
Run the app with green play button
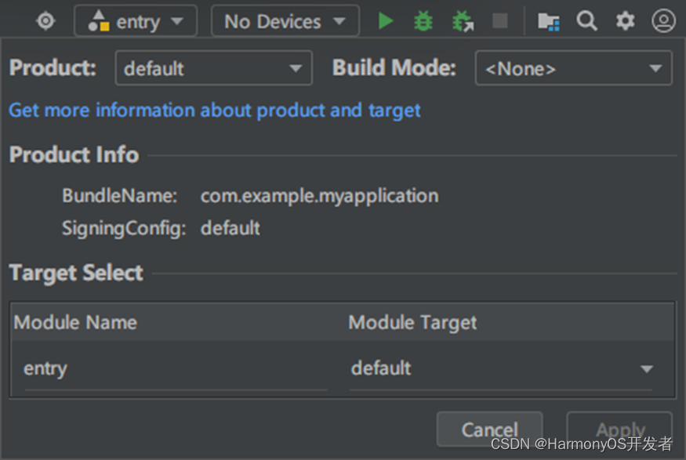click(x=386, y=21)
